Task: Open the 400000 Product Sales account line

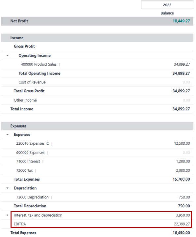Action: [x=39, y=64]
